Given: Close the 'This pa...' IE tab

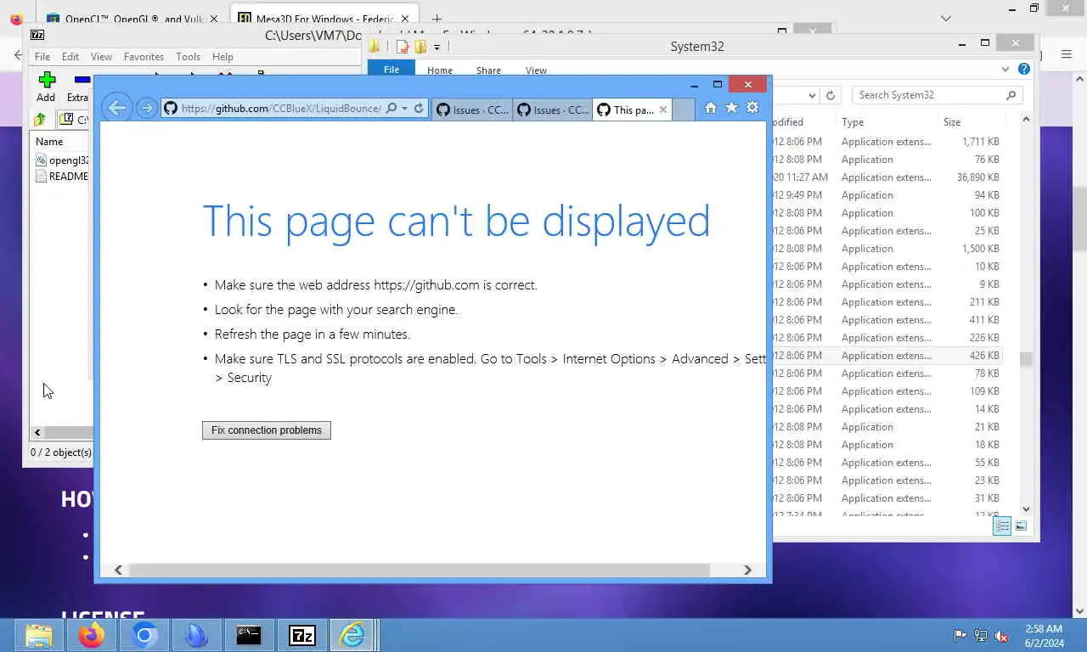Looking at the screenshot, I should pyautogui.click(x=663, y=110).
